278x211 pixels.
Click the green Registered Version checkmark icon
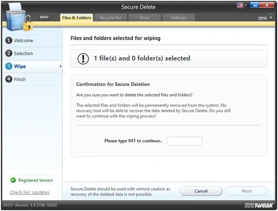pyautogui.click(x=13, y=180)
